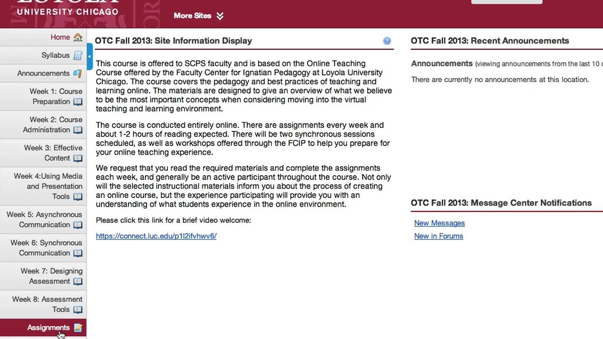The width and height of the screenshot is (603, 339).
Task: Click the book icon for Week 6
Action: click(78, 253)
